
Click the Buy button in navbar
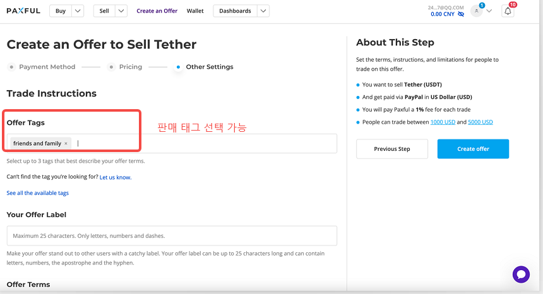pyautogui.click(x=61, y=11)
